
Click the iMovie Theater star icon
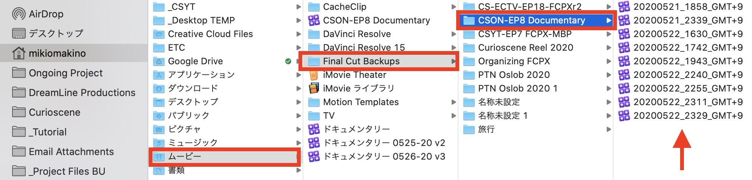pyautogui.click(x=314, y=75)
